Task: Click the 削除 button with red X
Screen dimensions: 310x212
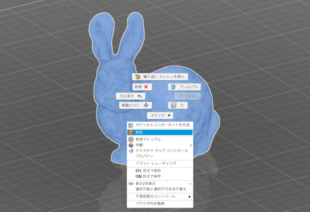Action: tap(142, 87)
